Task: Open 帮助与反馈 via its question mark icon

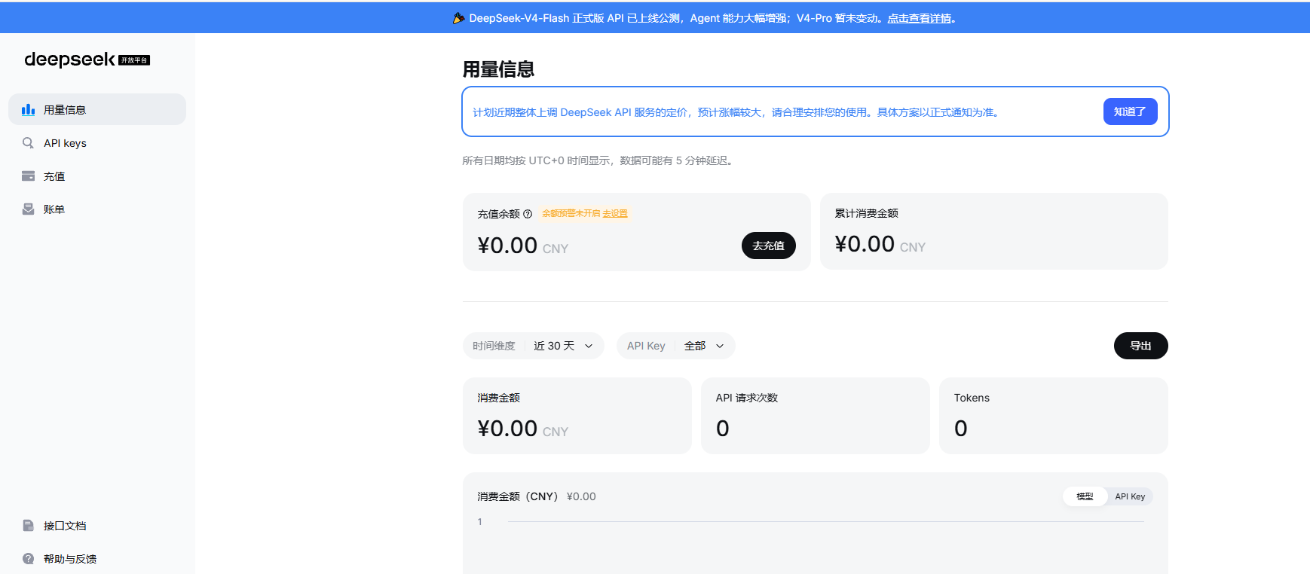Action: [x=29, y=559]
